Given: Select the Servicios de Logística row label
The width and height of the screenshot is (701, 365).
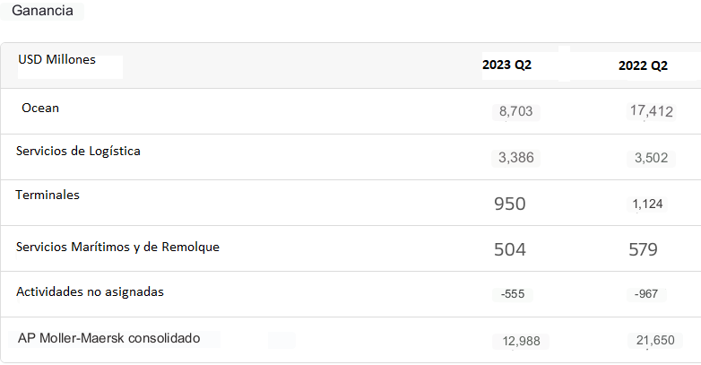Looking at the screenshot, I should [78, 152].
